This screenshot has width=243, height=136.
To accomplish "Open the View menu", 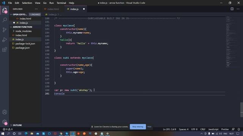I will pyautogui.click(x=38, y=3).
